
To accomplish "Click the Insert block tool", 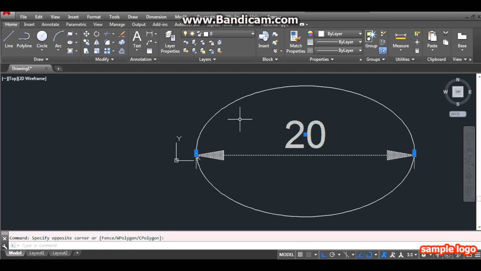I will tap(263, 40).
